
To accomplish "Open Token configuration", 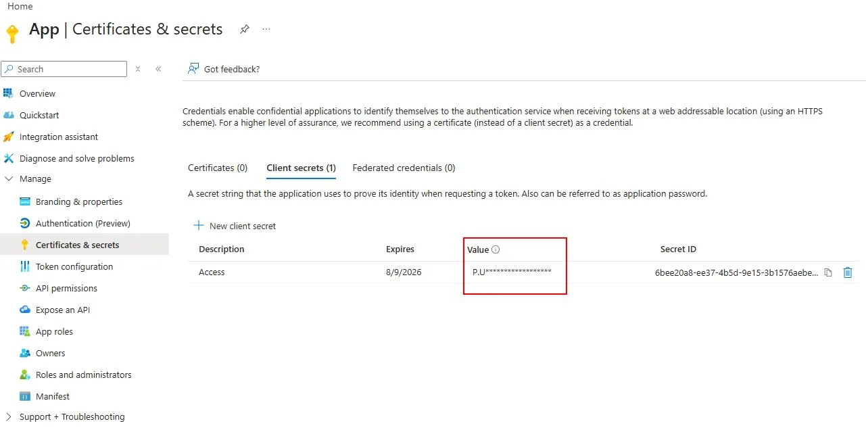I will [x=74, y=266].
